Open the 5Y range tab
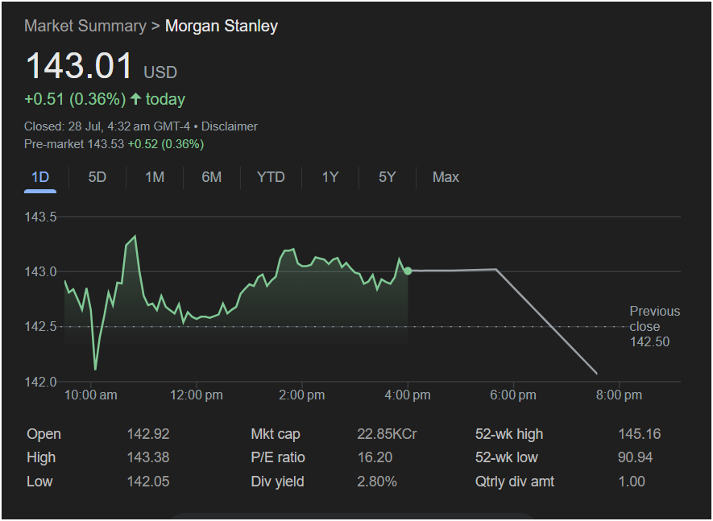Image resolution: width=713 pixels, height=521 pixels. (x=388, y=177)
